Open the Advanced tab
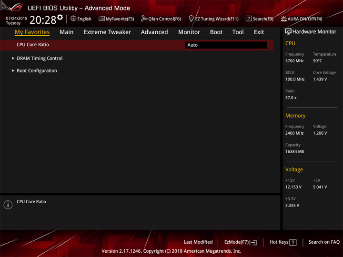This screenshot has width=343, height=257. (x=154, y=32)
